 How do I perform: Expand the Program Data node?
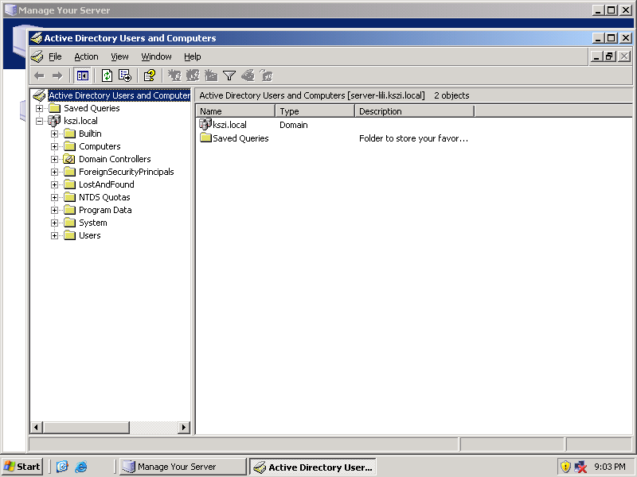point(54,210)
